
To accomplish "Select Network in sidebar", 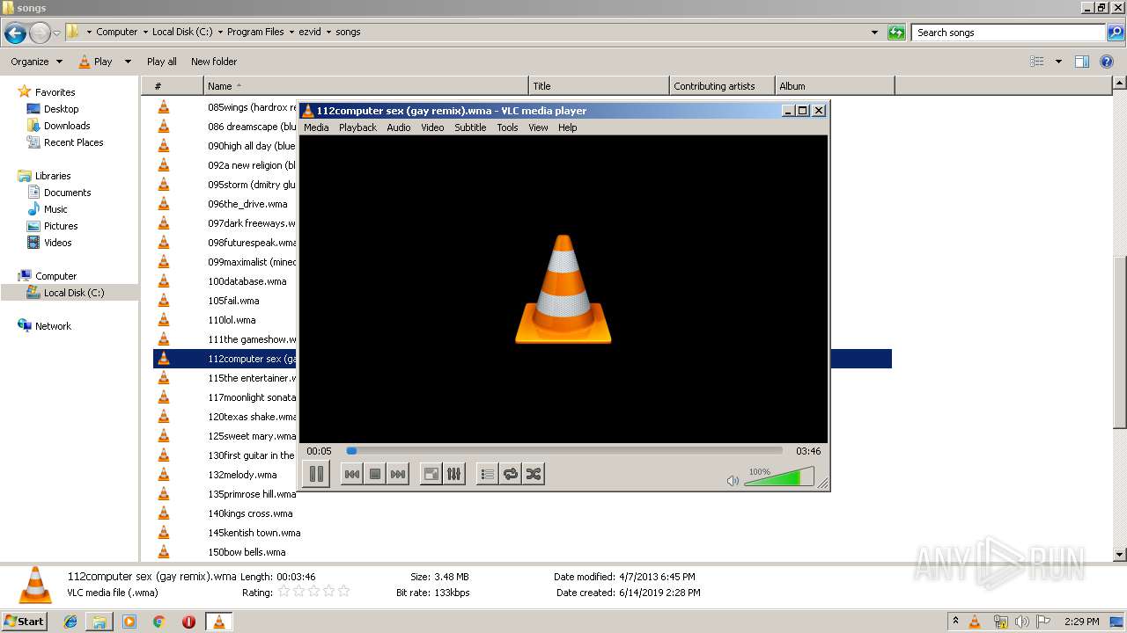I will click(x=53, y=326).
